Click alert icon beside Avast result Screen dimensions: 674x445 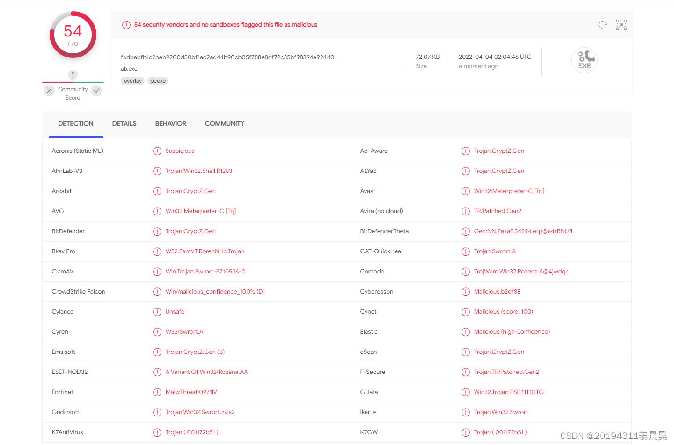tap(466, 191)
